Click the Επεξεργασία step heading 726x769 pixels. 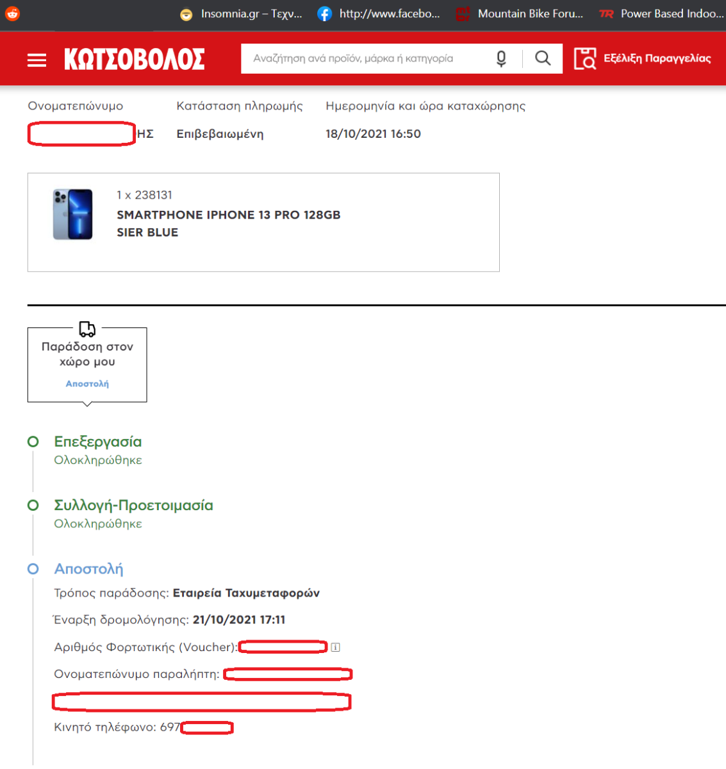98,442
